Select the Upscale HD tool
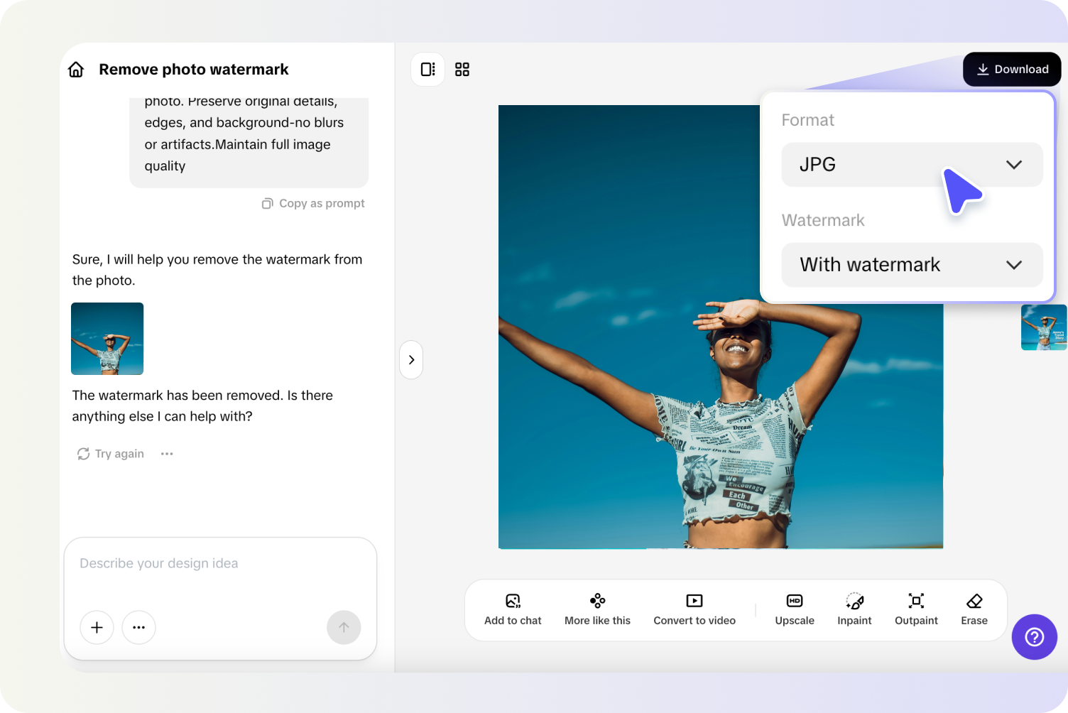Viewport: 1068px width, 713px height. [795, 610]
